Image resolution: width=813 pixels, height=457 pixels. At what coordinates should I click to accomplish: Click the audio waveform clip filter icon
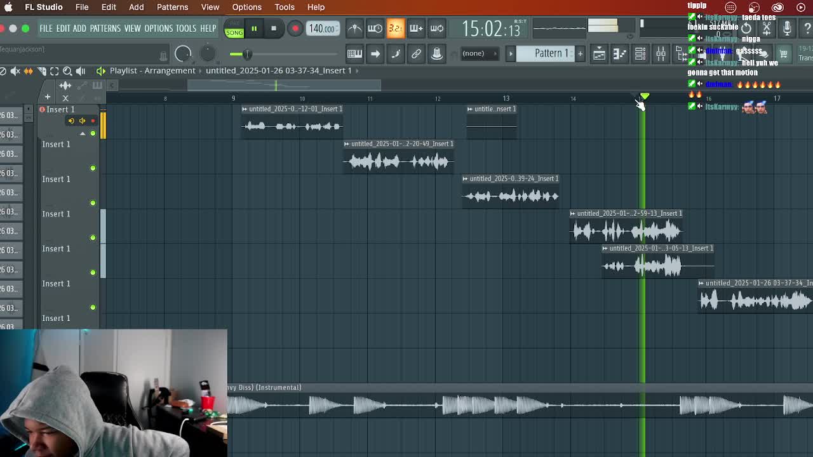point(65,86)
